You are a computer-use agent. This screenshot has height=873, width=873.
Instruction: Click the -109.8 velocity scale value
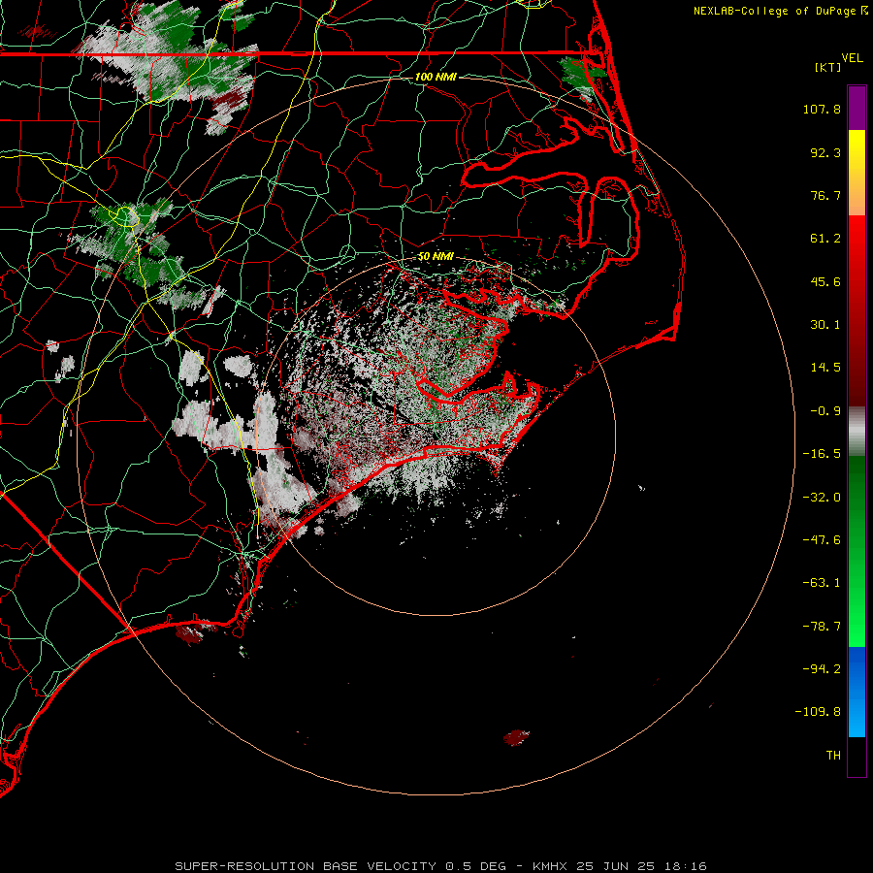pos(818,712)
